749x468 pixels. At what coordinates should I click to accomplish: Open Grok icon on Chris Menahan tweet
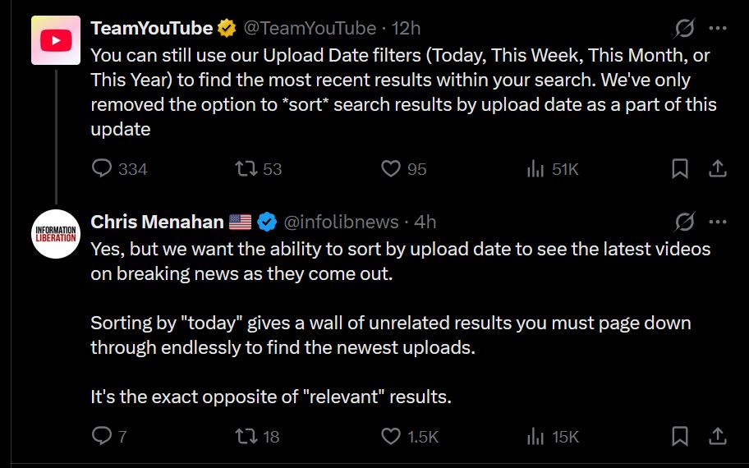click(684, 222)
